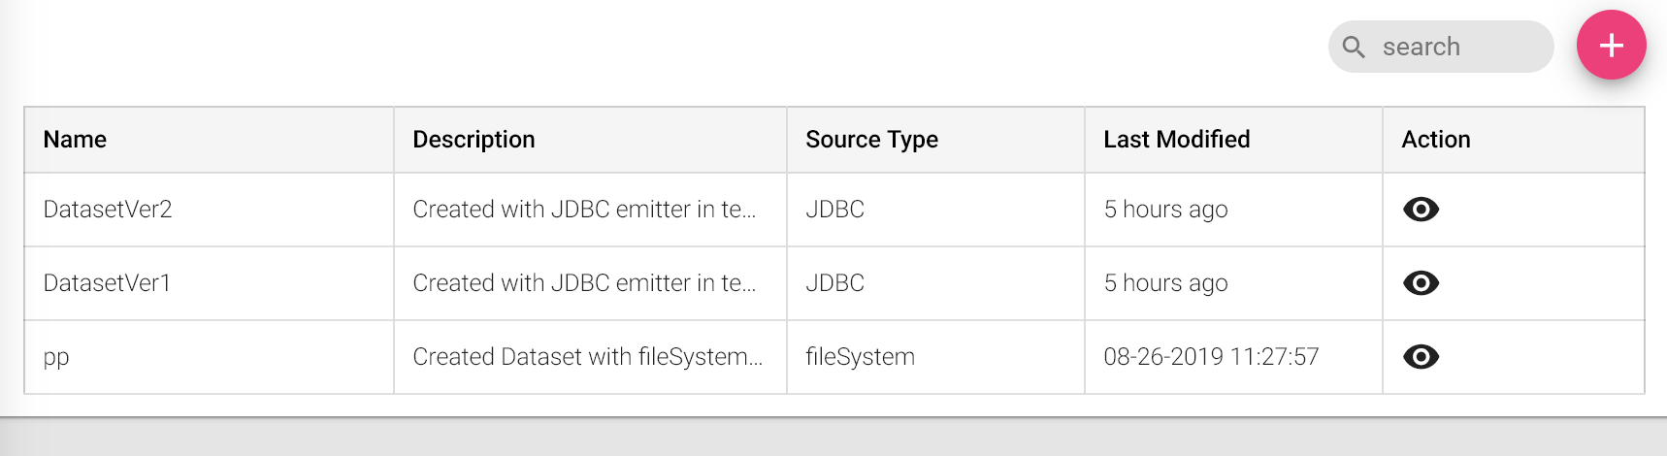1667x456 pixels.
Task: Click the 08-26-2019 11:27:57 timestamp cell
Action: pos(1210,357)
